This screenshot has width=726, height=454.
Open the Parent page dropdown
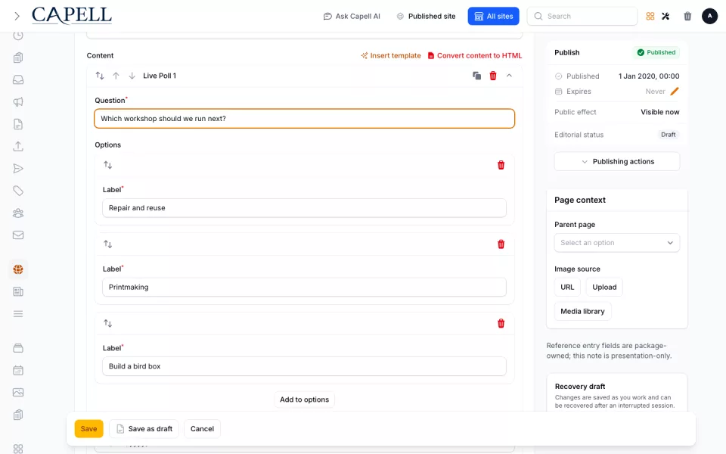[x=617, y=243]
